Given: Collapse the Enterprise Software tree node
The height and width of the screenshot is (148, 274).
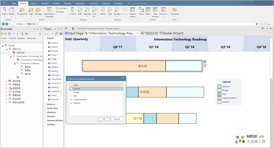Looking at the screenshot, I should 15,64.
